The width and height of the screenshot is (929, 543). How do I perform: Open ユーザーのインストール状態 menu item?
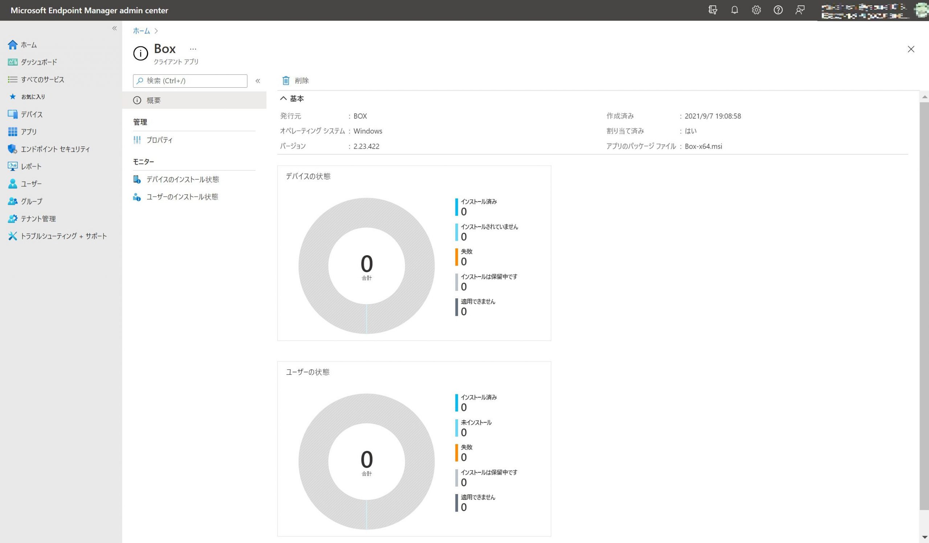click(182, 197)
